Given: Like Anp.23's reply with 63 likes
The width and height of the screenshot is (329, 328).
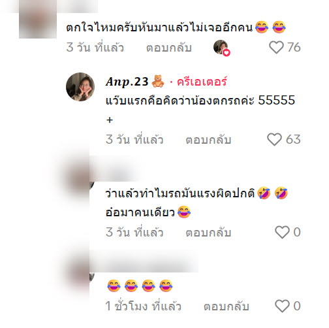Looking at the screenshot, I should point(274,139).
